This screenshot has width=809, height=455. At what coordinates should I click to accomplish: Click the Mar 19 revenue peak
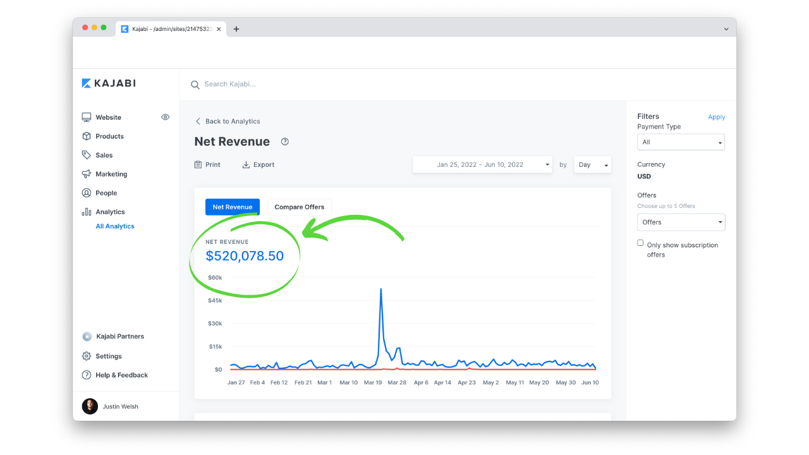(x=380, y=289)
